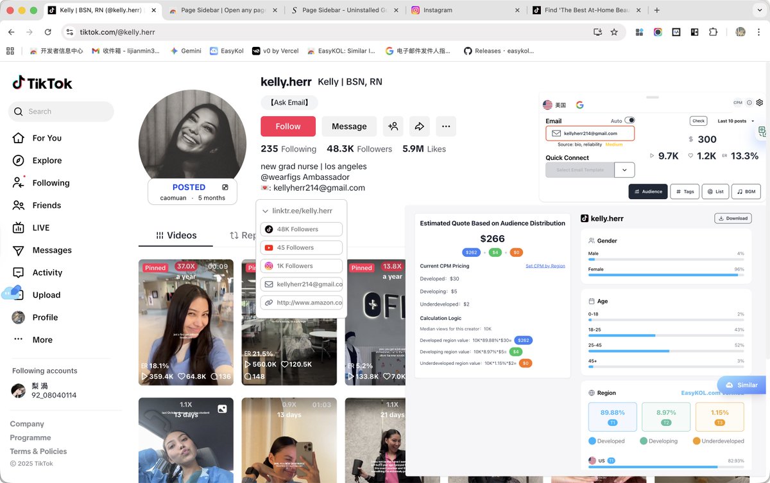Select the Audience tab
Viewport: 770px width, 483px height.
(647, 191)
